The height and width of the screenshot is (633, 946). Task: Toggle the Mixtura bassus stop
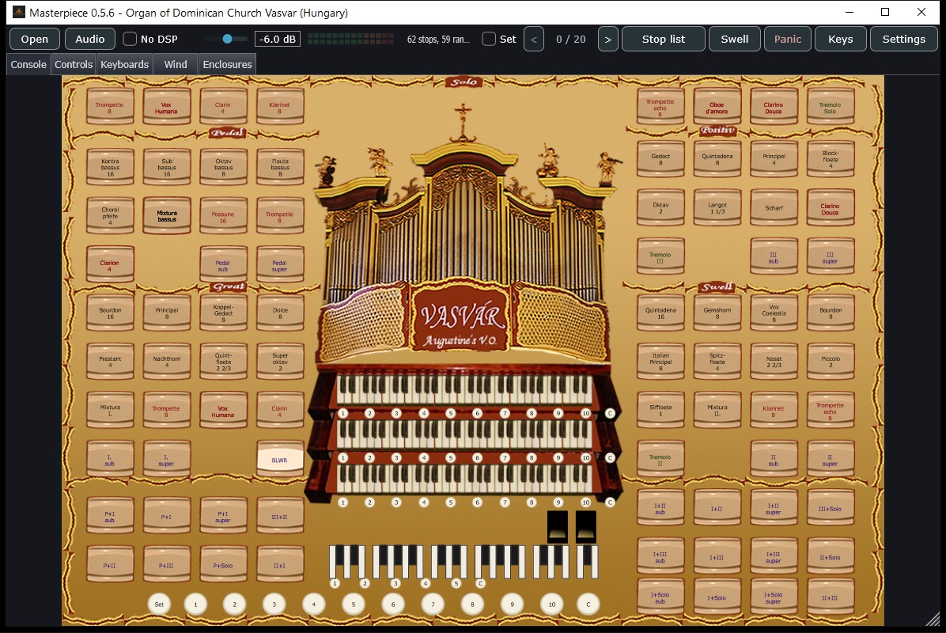pyautogui.click(x=167, y=216)
